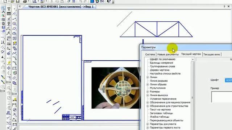Open print preview
The width and height of the screenshot is (232, 130).
pos(34,1)
